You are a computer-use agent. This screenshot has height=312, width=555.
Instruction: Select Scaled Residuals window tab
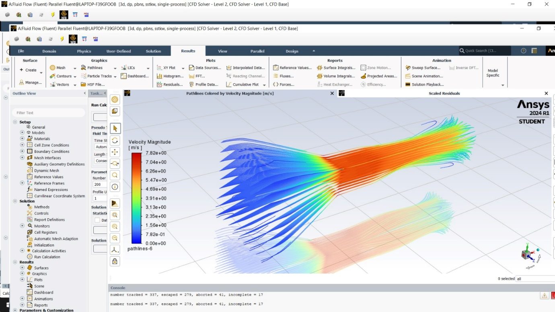pyautogui.click(x=444, y=93)
